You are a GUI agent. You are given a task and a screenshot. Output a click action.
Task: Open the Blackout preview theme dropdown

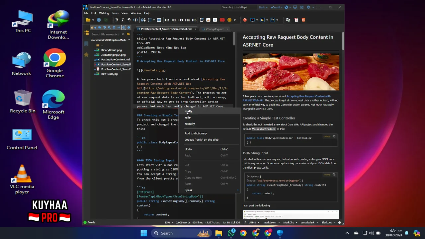pyautogui.click(x=328, y=222)
